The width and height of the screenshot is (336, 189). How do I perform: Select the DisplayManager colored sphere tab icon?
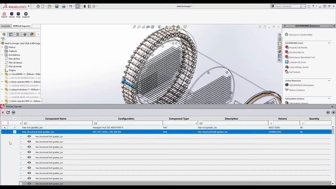pyautogui.click(x=32, y=34)
